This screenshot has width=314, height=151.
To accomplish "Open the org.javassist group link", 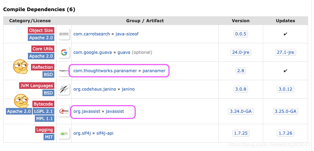I will tap(87, 111).
